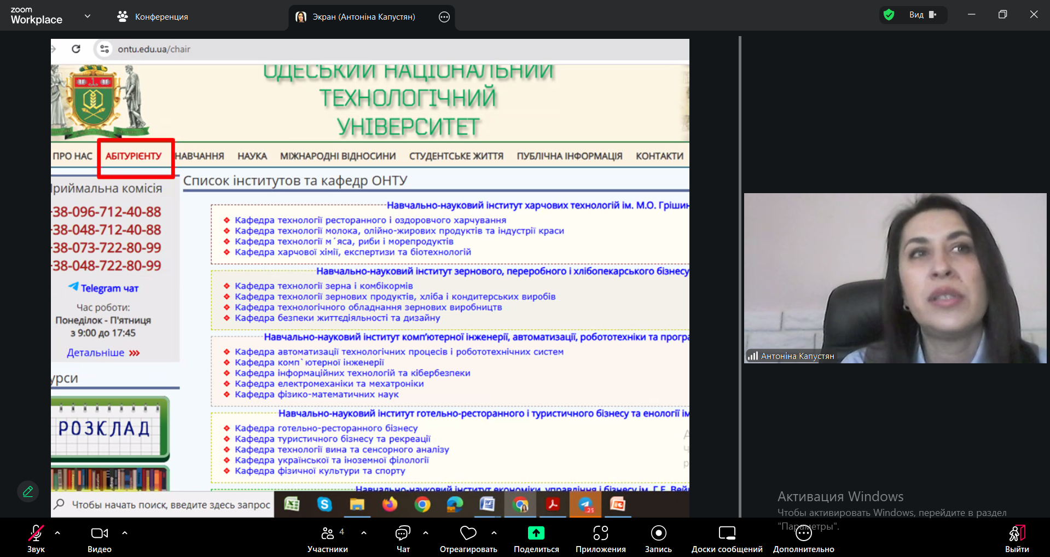Open screen share options ellipsis button
This screenshot has height=557, width=1050.
pyautogui.click(x=444, y=17)
